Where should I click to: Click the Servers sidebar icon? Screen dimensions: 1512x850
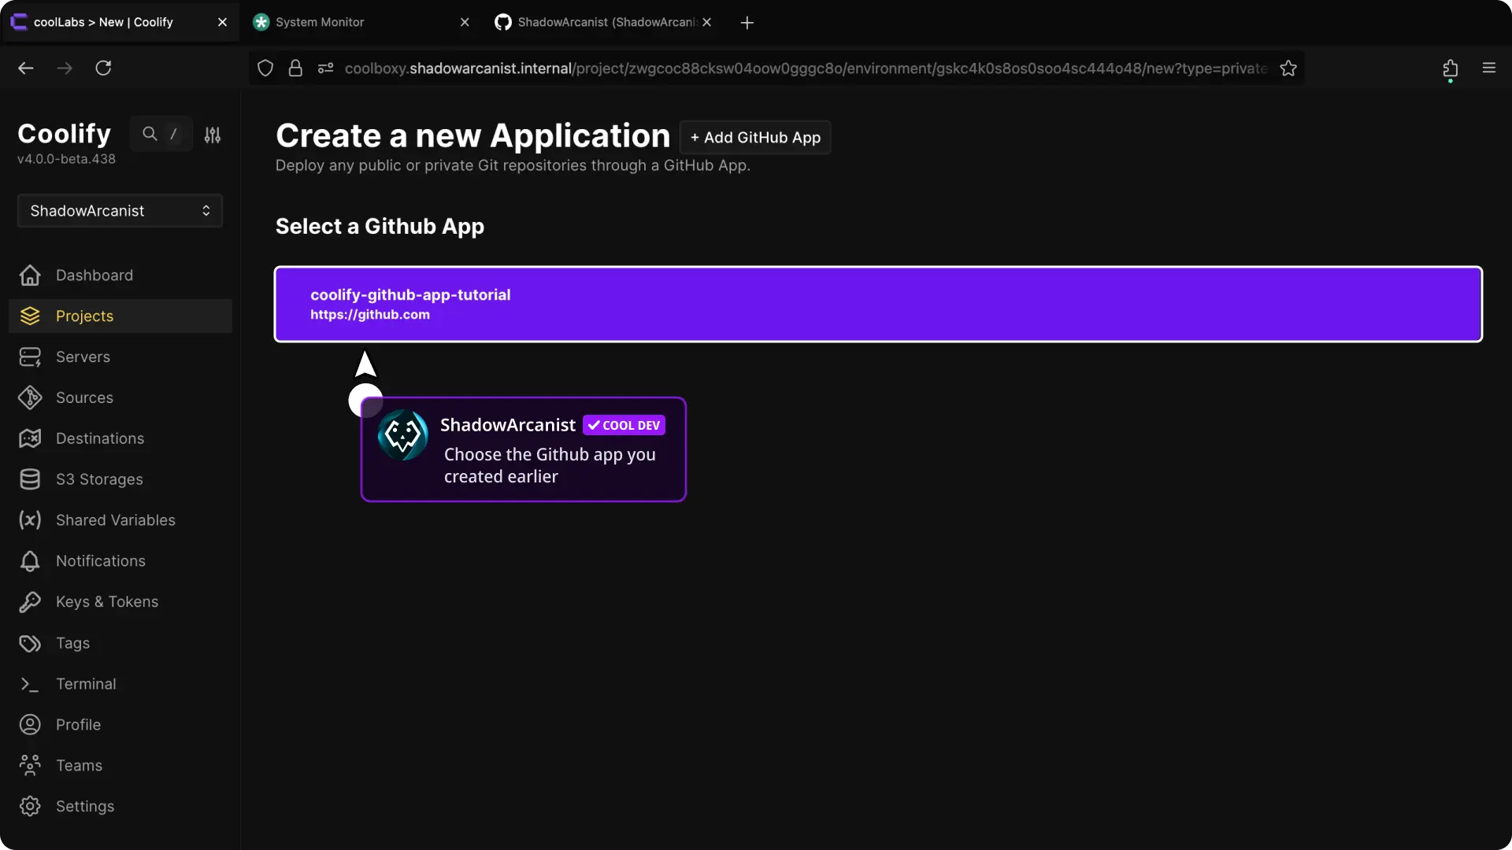click(30, 357)
